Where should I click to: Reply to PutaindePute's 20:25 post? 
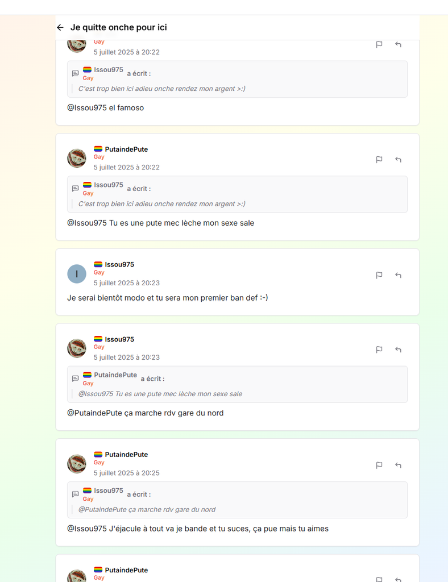tap(399, 465)
